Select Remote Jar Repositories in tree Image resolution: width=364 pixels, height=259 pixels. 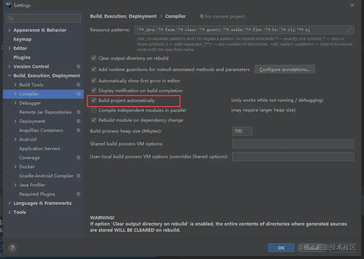(x=45, y=112)
